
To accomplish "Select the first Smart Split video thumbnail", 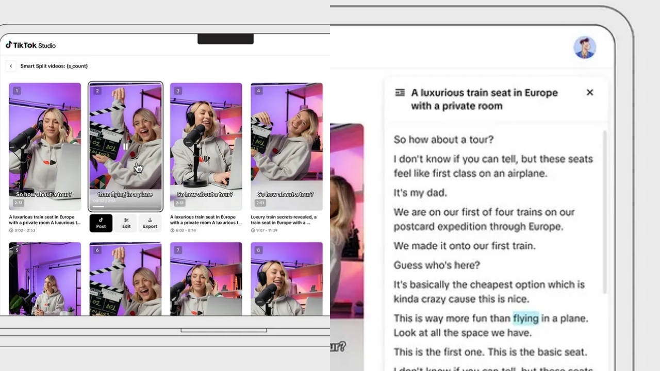I will coord(45,147).
